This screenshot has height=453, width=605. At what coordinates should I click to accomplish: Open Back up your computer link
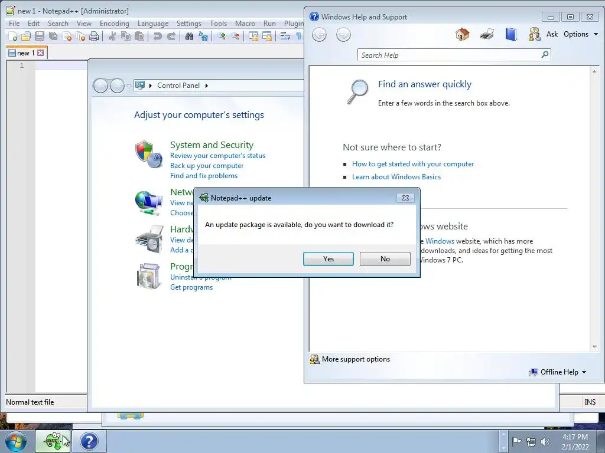pyautogui.click(x=207, y=166)
